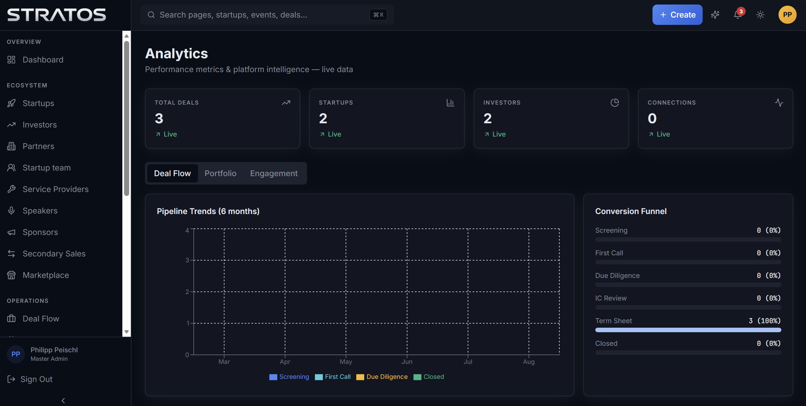Open Service Providers in the sidebar
This screenshot has width=806, height=406.
tap(61, 189)
